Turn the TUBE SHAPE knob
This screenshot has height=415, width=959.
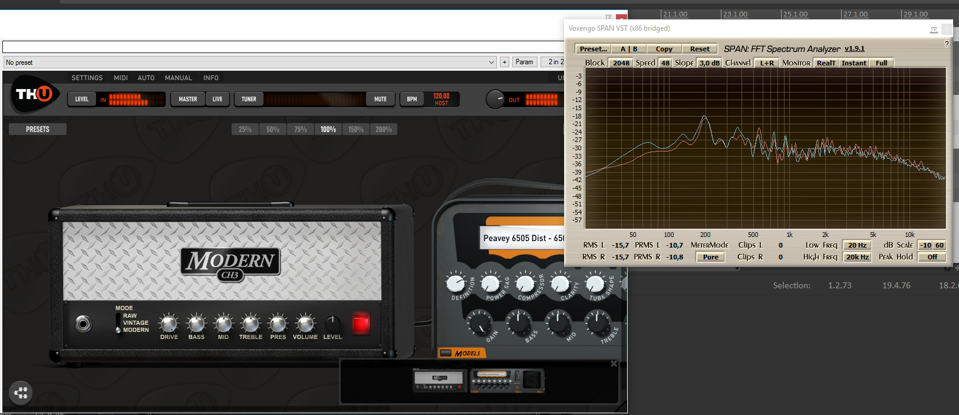[595, 284]
